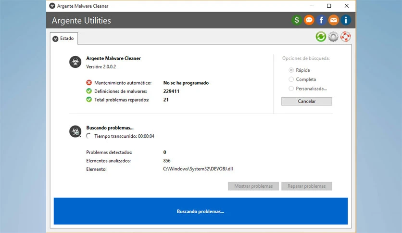The height and width of the screenshot is (233, 402).
Task: Click the red X icon beside Mantenimiento automático
Action: (x=89, y=83)
